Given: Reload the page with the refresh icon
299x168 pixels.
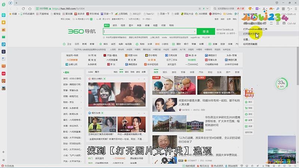Looking at the screenshot, I should click(23, 9).
